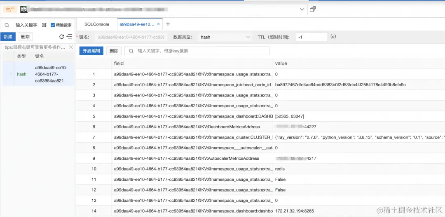Click the database instance icon beside 生产 tag
The height and width of the screenshot is (217, 445).
pos(24,9)
